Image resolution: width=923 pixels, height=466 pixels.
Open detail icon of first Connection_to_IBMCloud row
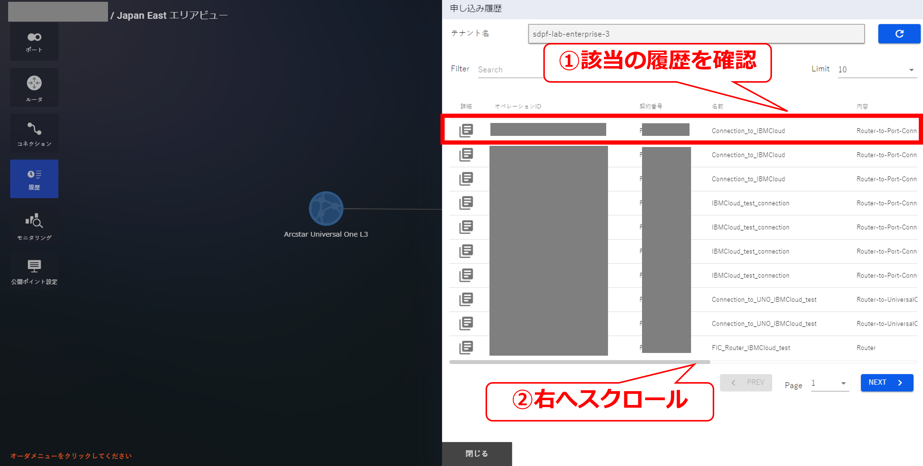(x=466, y=130)
